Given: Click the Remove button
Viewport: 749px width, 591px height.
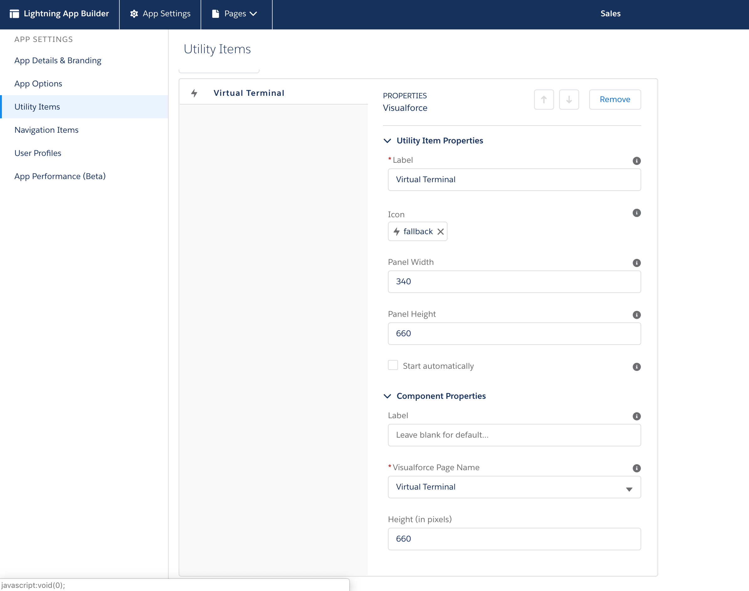Looking at the screenshot, I should pos(615,100).
